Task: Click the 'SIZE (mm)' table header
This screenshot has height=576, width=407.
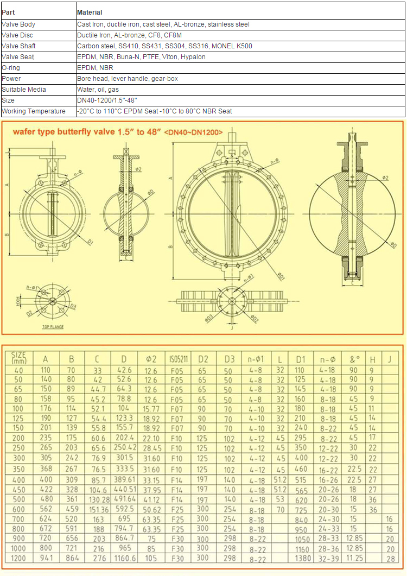Action: coord(19,358)
